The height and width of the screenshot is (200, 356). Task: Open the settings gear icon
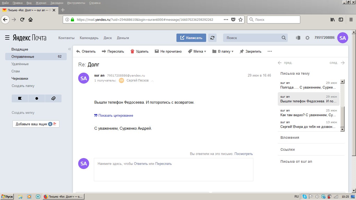point(307,38)
